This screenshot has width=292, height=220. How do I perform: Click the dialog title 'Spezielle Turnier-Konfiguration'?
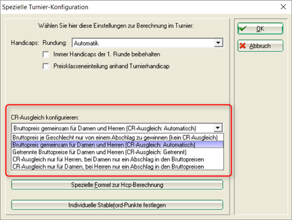click(45, 7)
